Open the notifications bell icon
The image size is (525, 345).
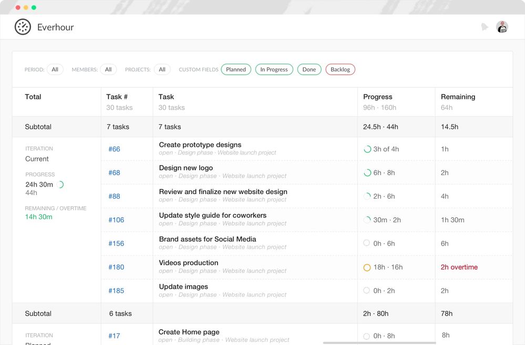tap(485, 27)
